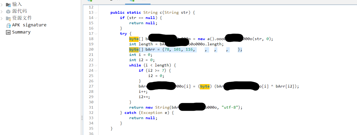Fold the if block at line 24
Viewport: 357px width, 135px height.
click(96, 71)
